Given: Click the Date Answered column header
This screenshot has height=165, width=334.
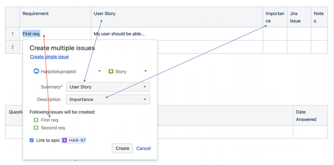Looking at the screenshot, I should pos(306,116).
